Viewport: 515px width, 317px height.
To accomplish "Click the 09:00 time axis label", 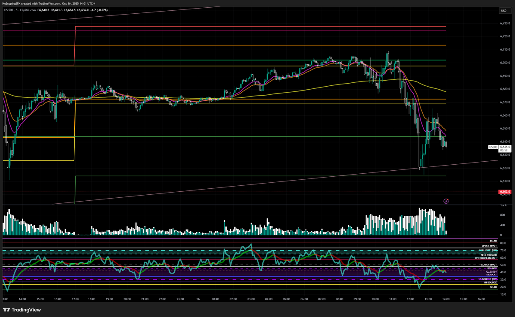I will tap(357, 299).
